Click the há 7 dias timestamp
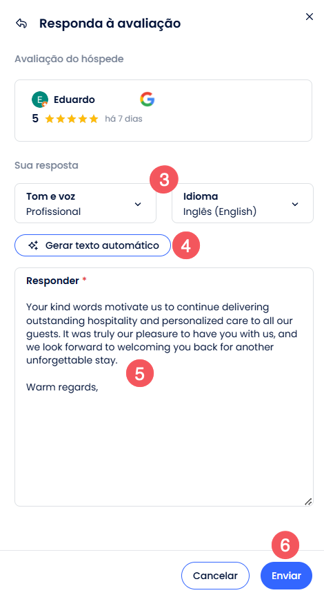Screen dimensions: 324x595 pos(124,119)
